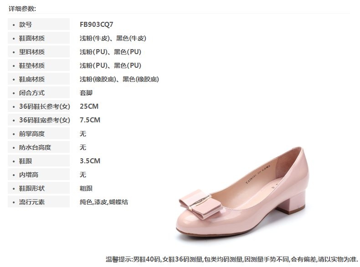
Task: Select the model number FB903CQ7
Action: [97, 25]
